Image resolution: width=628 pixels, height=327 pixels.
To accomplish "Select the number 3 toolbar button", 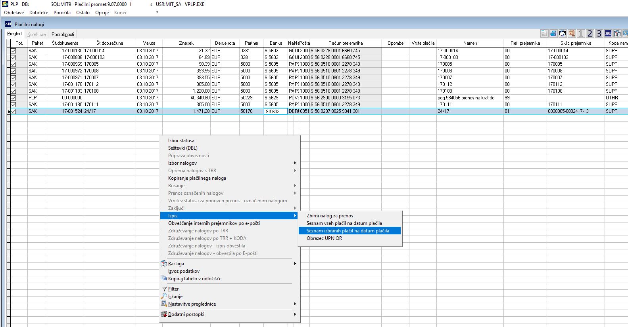I will (599, 34).
